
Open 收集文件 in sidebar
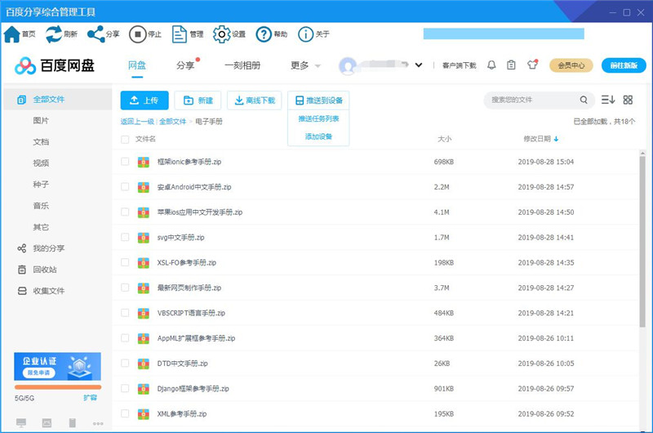(41, 291)
